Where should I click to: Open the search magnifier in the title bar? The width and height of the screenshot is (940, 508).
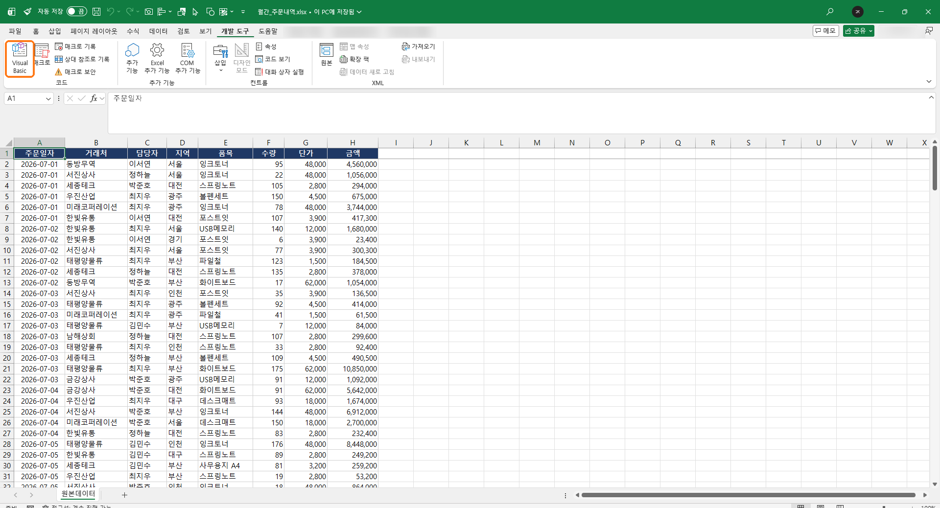tap(830, 12)
